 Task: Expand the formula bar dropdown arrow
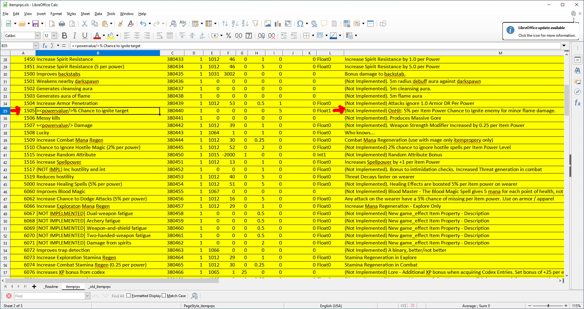coord(564,46)
